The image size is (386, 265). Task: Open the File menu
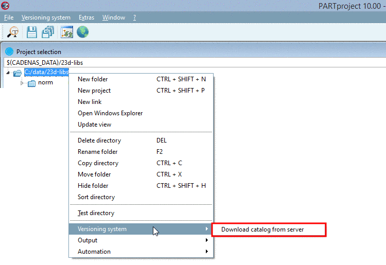click(9, 17)
